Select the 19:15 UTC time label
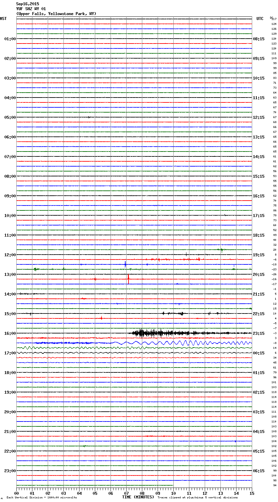278x502 pixels. pos(259,255)
